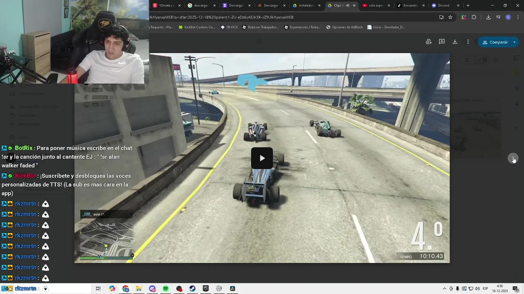
Task: Mute the audio icon on the Clips tab
Action: tap(348, 5)
